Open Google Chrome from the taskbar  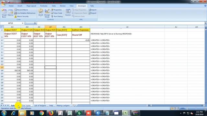[42, 113]
